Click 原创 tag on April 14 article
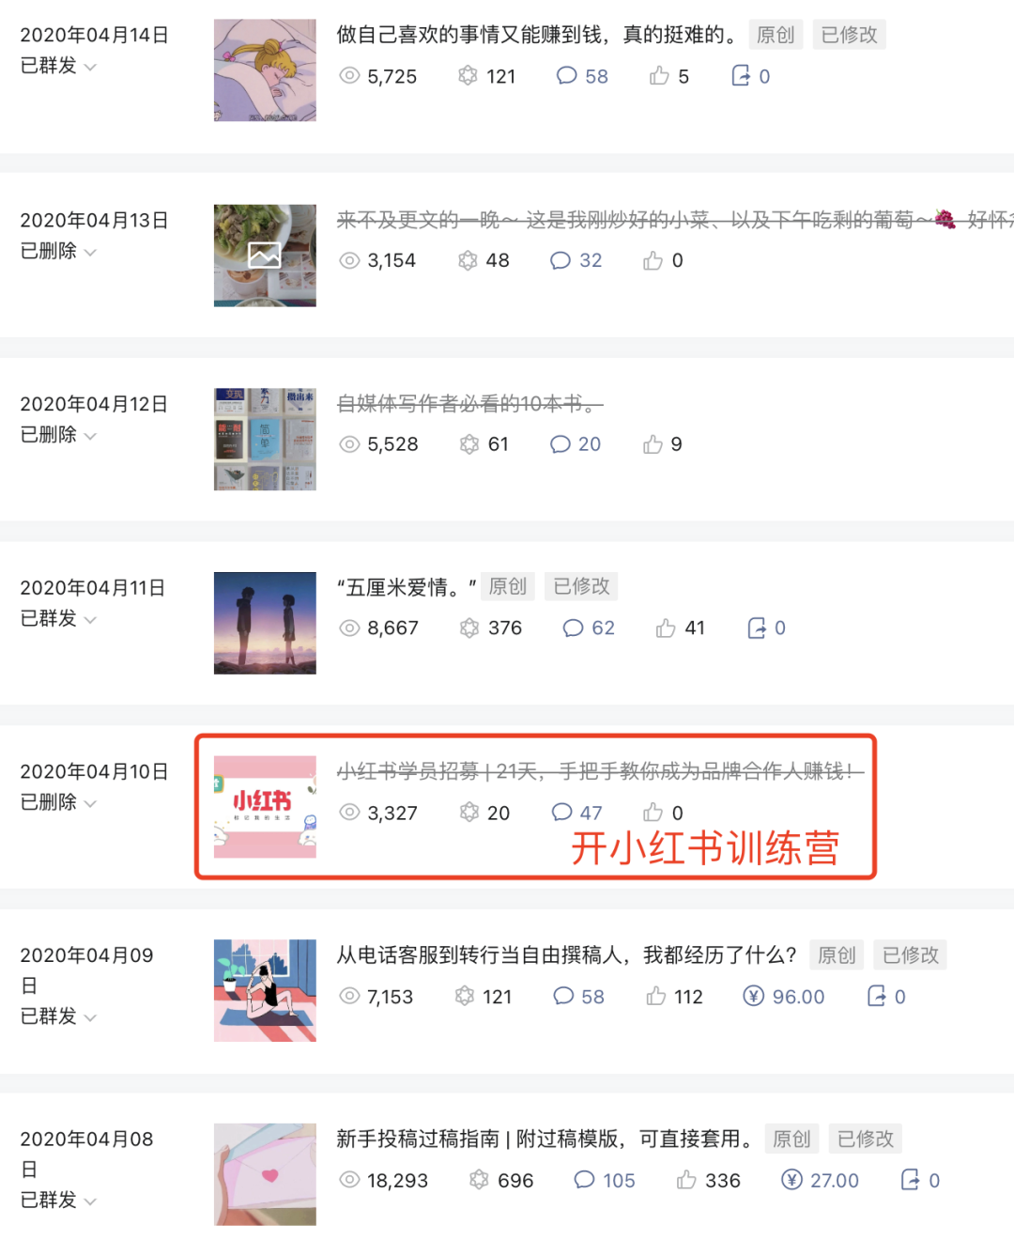The image size is (1014, 1240). click(x=776, y=35)
